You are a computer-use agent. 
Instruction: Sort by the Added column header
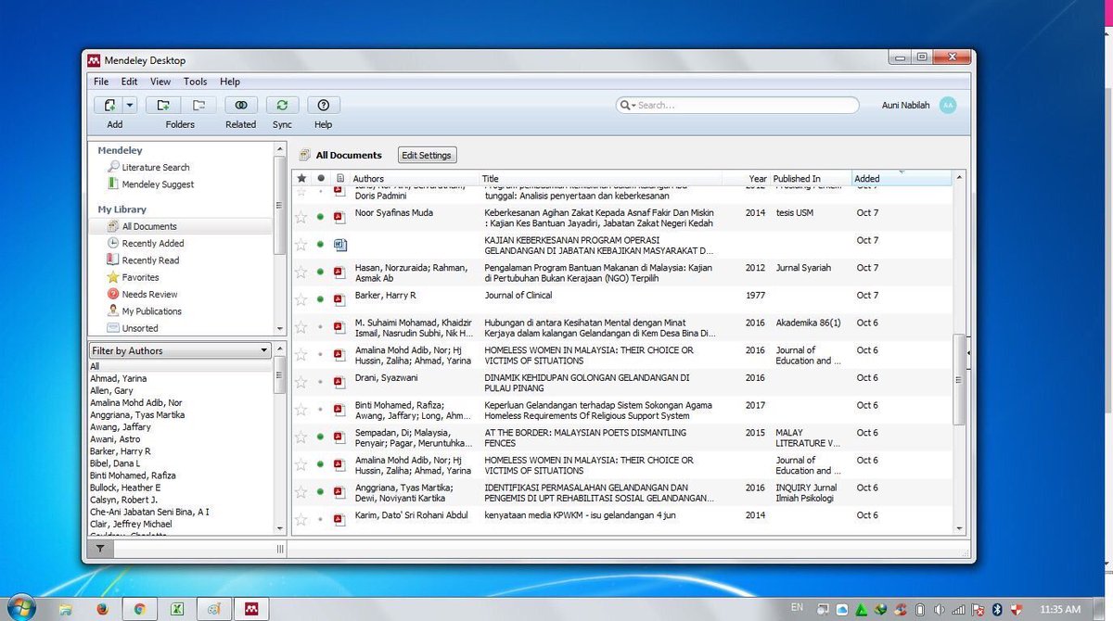902,179
